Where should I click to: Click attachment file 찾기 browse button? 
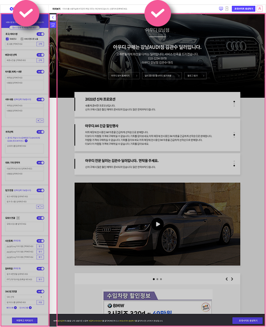(40, 279)
